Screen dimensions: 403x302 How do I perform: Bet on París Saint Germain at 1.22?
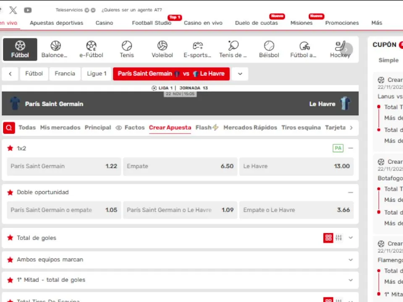(x=64, y=166)
